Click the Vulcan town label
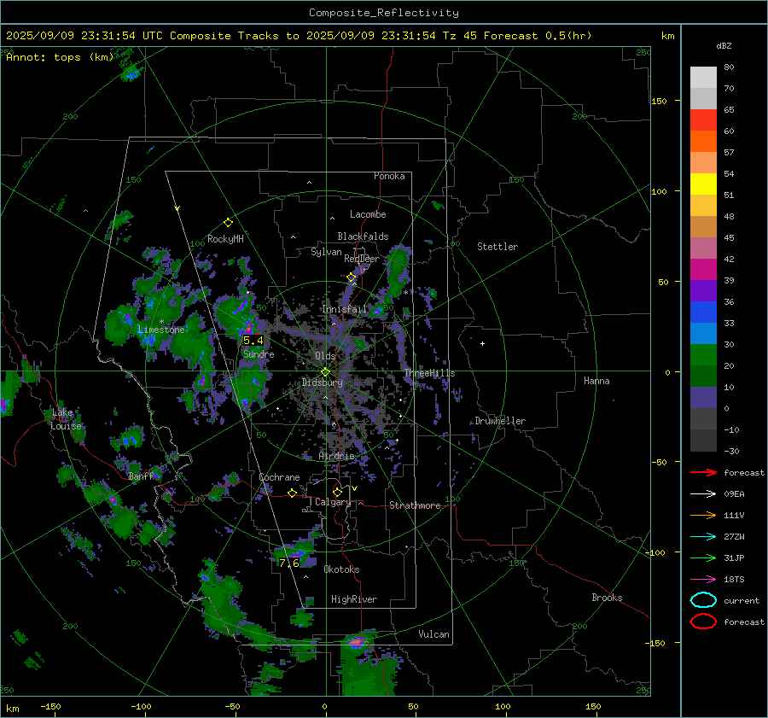Viewport: 768px width, 718px height. pyautogui.click(x=434, y=634)
